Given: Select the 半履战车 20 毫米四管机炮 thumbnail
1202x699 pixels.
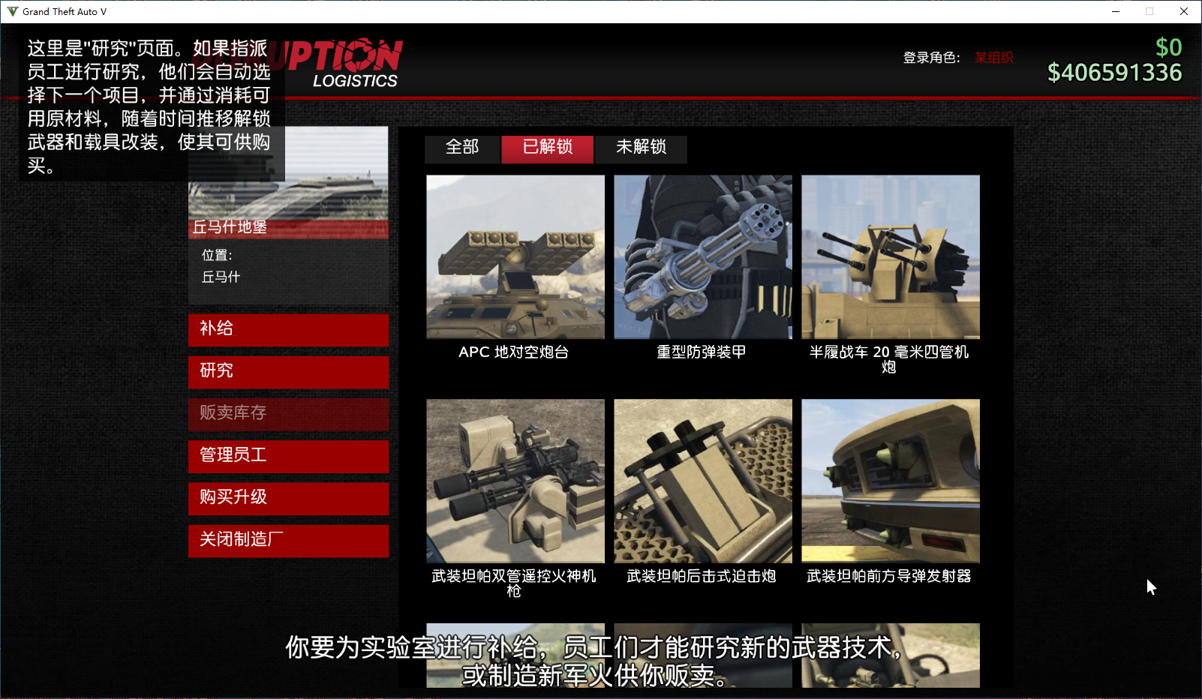Looking at the screenshot, I should tap(891, 257).
